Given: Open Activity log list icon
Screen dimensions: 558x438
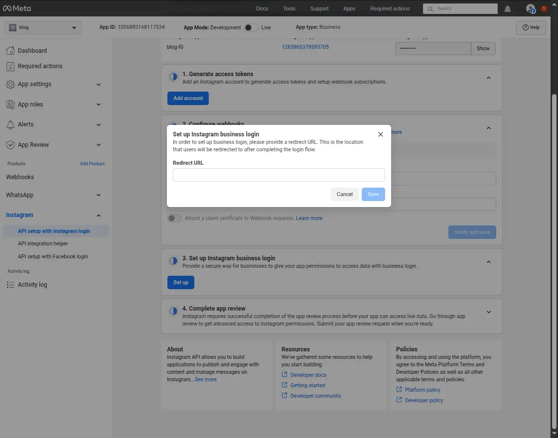Looking at the screenshot, I should (x=10, y=285).
